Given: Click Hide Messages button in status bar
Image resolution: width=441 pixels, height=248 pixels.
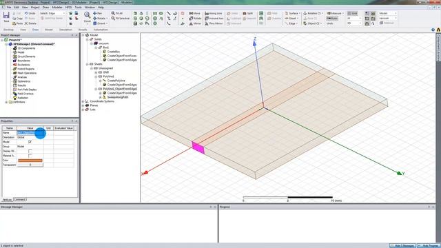Looking at the screenshot, I should [403, 246].
